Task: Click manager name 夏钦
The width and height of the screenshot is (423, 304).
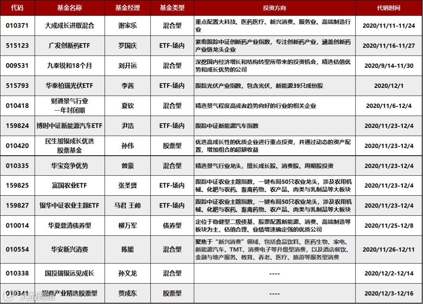Action: pos(128,106)
